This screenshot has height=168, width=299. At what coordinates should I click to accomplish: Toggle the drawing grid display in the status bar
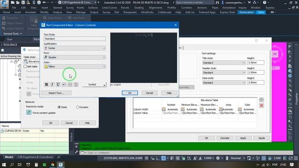[146, 158]
